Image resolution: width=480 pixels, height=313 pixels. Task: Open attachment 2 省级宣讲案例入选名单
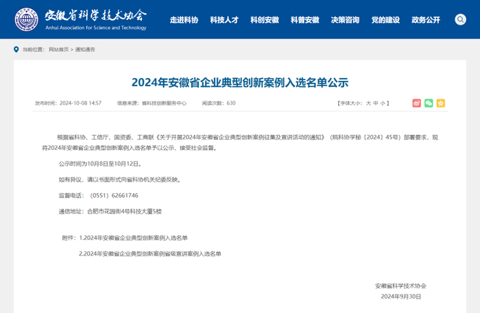pyautogui.click(x=150, y=253)
